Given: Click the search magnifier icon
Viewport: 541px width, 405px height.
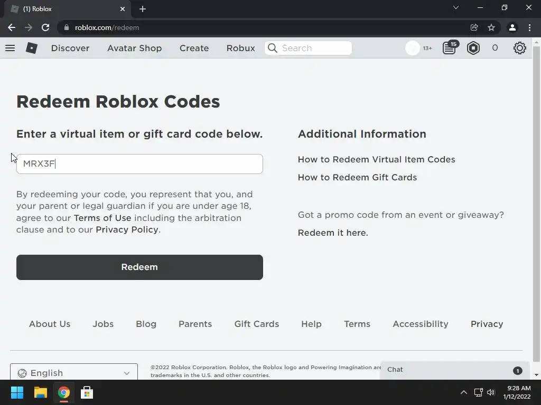Looking at the screenshot, I should (x=273, y=48).
